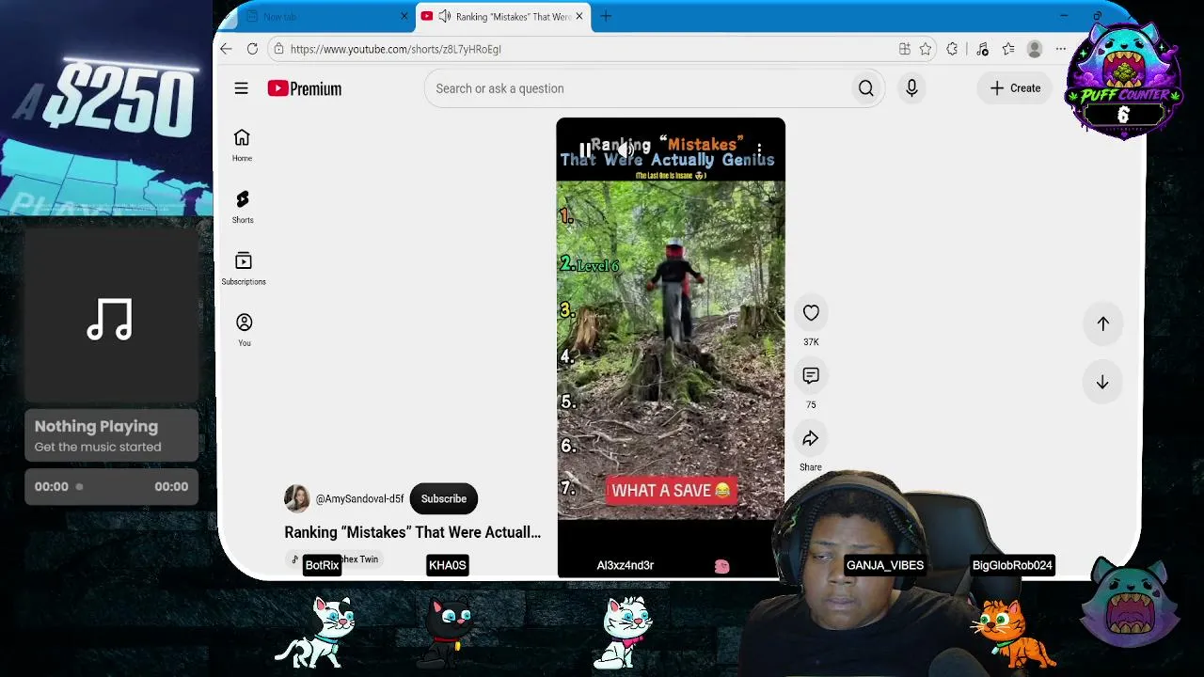This screenshot has height=677, width=1204.
Task: Open the You section in sidebar
Action: click(x=244, y=330)
